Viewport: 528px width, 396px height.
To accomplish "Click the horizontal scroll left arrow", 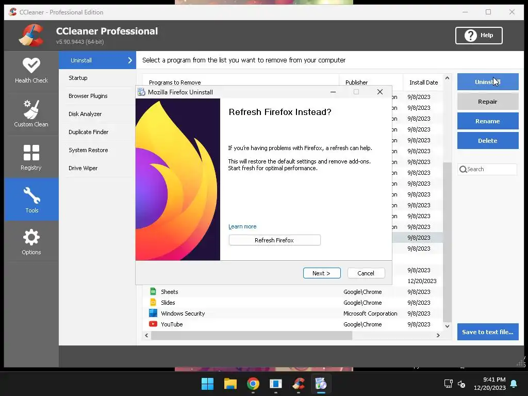I will (x=146, y=335).
